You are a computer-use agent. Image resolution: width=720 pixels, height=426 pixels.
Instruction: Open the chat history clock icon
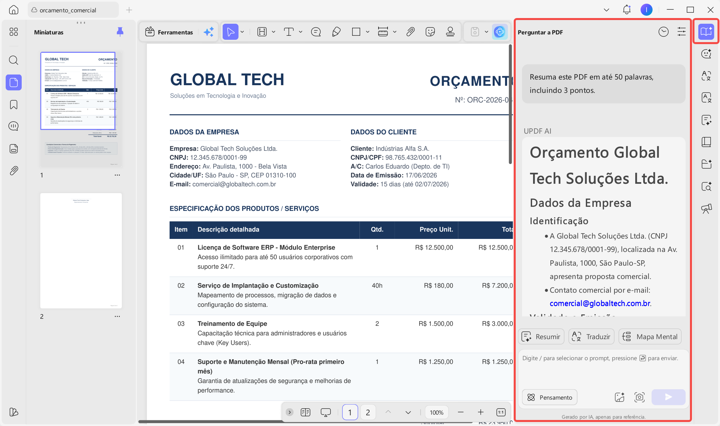click(663, 32)
